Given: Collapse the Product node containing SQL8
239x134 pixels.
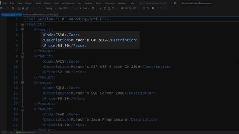Looking at the screenshot, I should 22,83.
